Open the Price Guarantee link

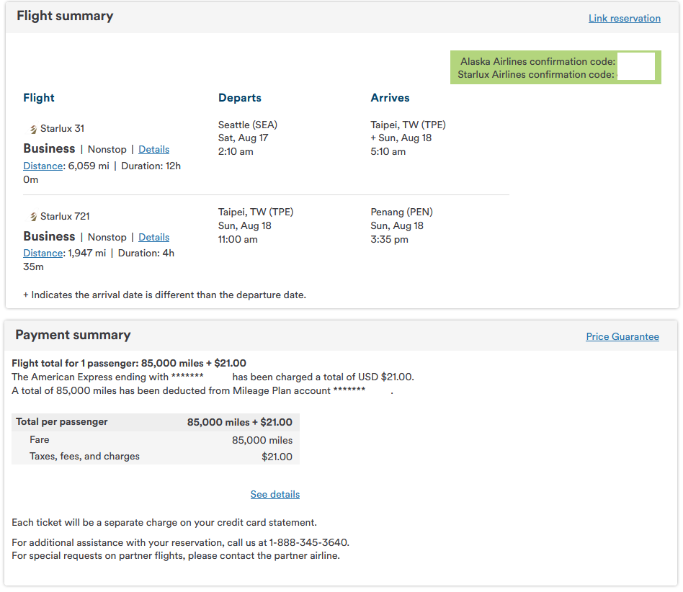(x=622, y=336)
